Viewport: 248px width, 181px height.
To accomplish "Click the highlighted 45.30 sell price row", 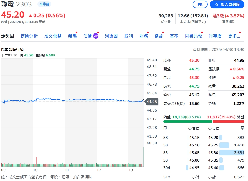I will coord(219,153).
